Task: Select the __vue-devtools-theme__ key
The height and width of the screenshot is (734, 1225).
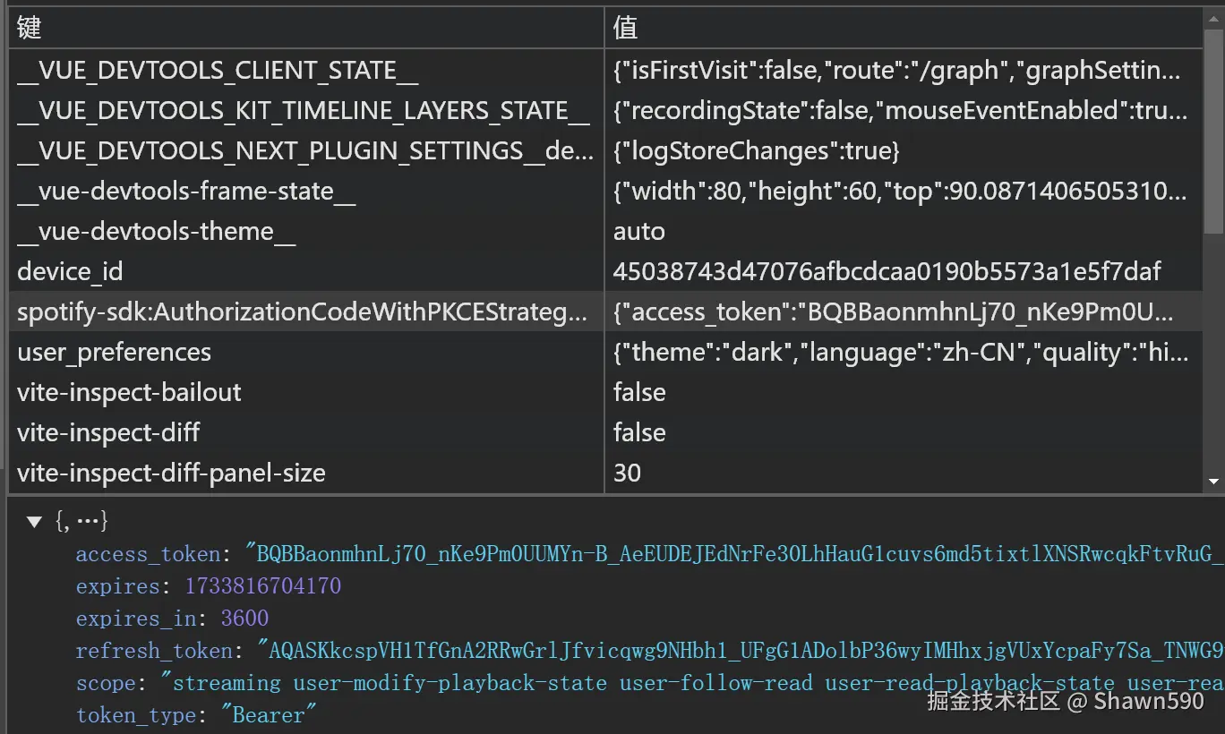Action: coord(156,232)
